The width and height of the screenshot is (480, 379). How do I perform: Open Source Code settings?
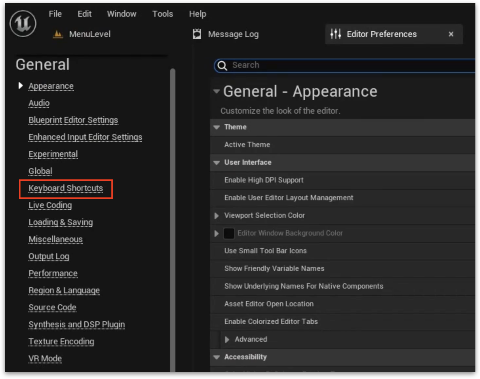pos(52,307)
